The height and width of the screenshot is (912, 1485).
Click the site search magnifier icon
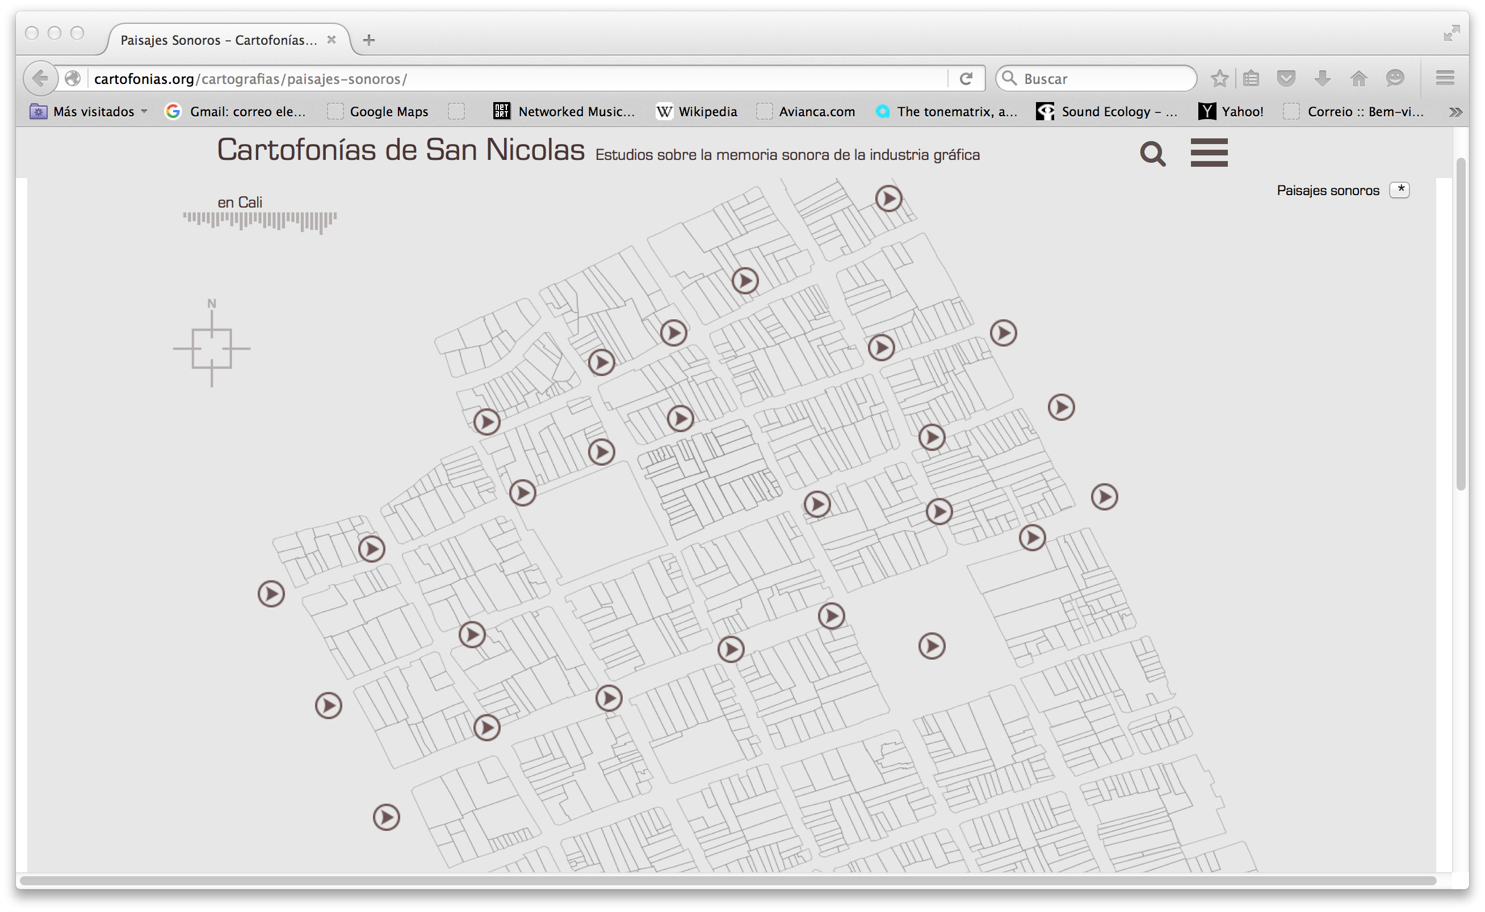[x=1152, y=154]
